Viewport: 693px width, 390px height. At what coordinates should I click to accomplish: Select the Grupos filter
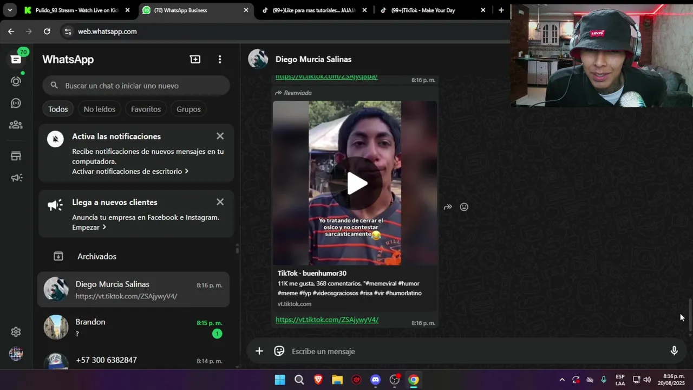[x=188, y=109]
